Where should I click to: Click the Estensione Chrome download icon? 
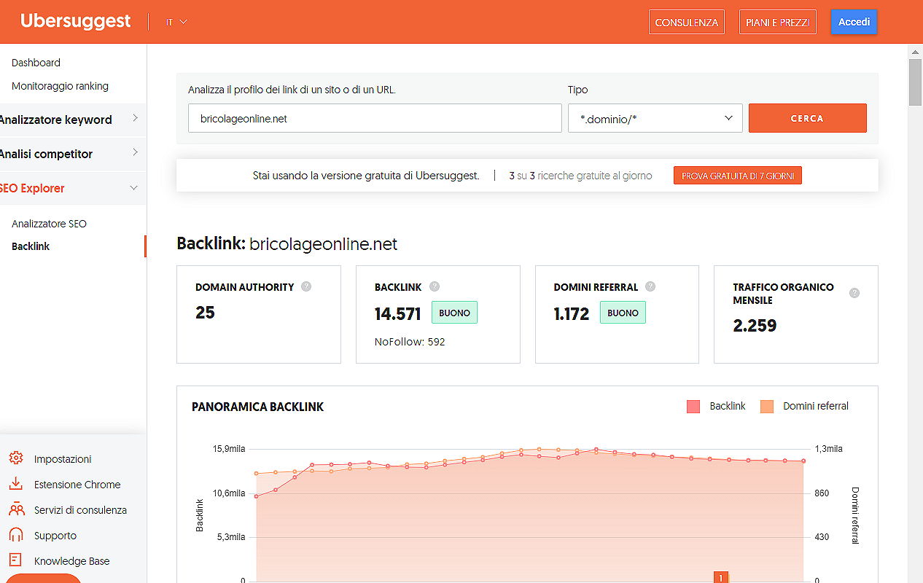pos(16,484)
